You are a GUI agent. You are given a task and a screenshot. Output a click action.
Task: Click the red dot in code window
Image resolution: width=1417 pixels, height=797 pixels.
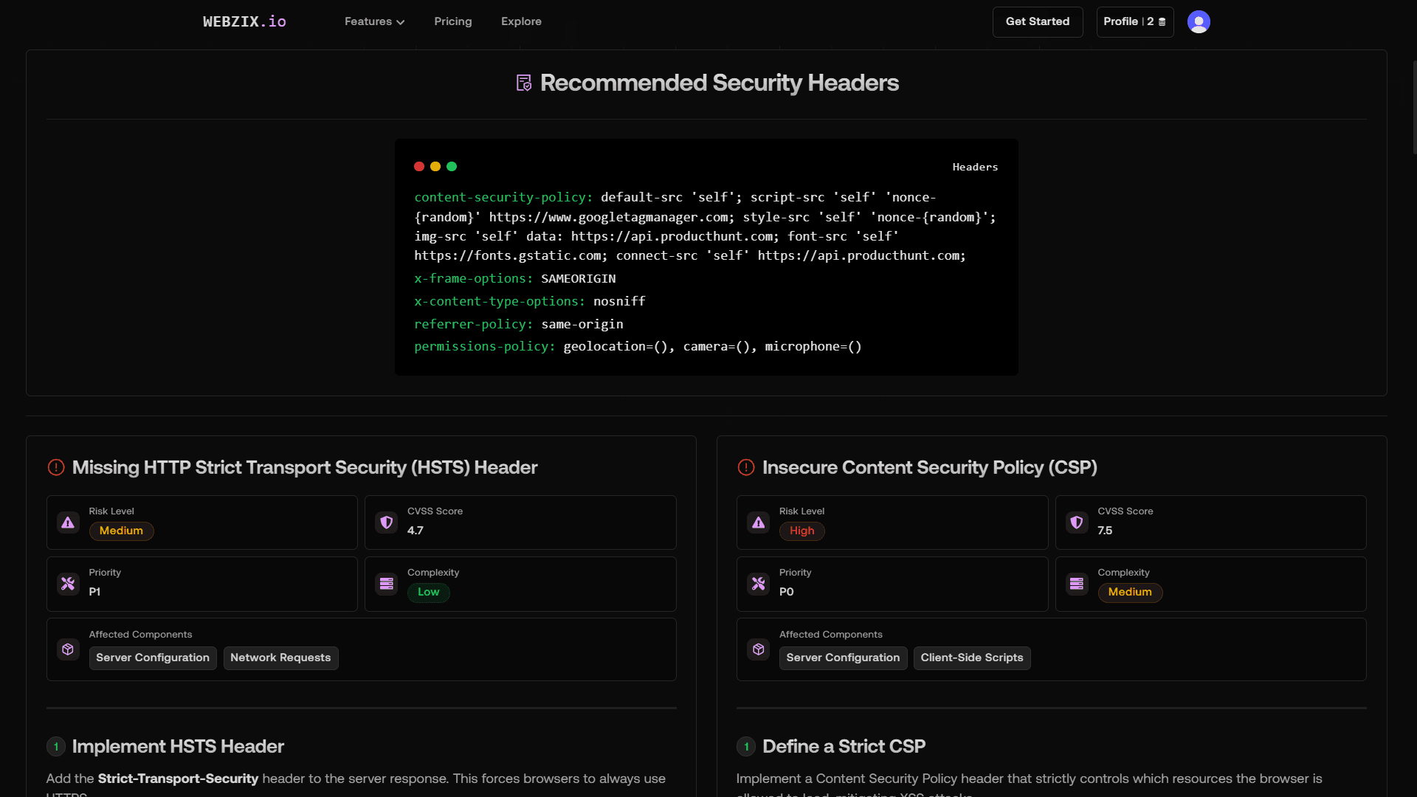point(419,167)
